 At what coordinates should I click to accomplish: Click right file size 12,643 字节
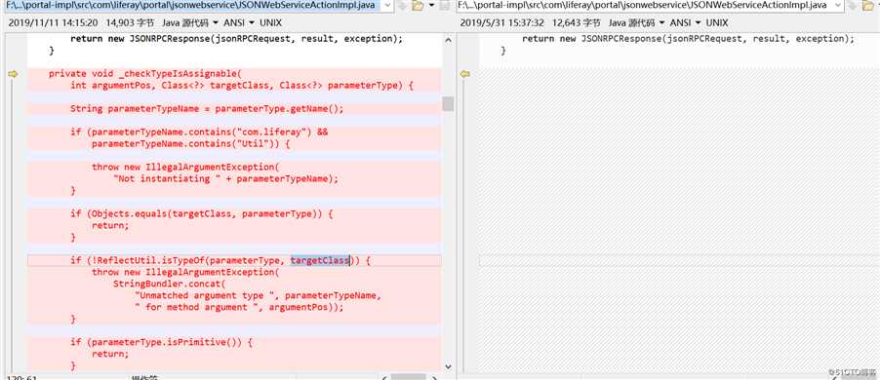577,23
